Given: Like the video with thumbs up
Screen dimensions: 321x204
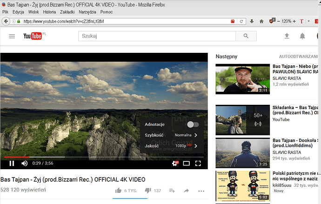Looking at the screenshot, I should [x=119, y=191].
